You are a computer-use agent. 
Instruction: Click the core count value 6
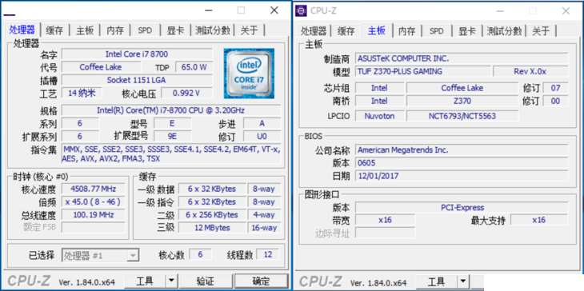pyautogui.click(x=200, y=254)
